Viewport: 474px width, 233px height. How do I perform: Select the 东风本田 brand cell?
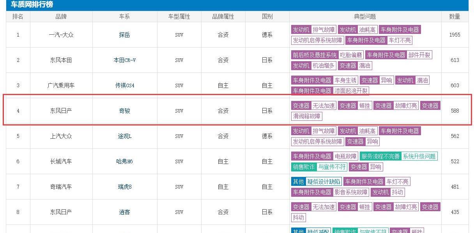pos(61,60)
